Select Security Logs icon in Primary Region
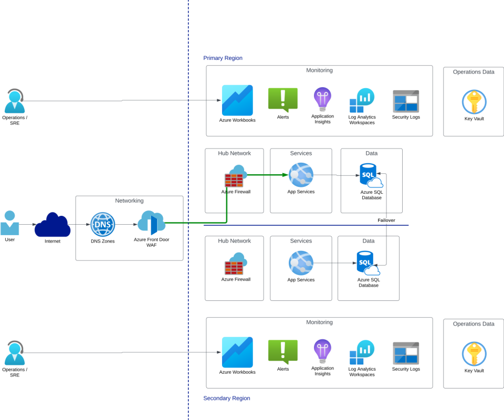 click(x=406, y=101)
